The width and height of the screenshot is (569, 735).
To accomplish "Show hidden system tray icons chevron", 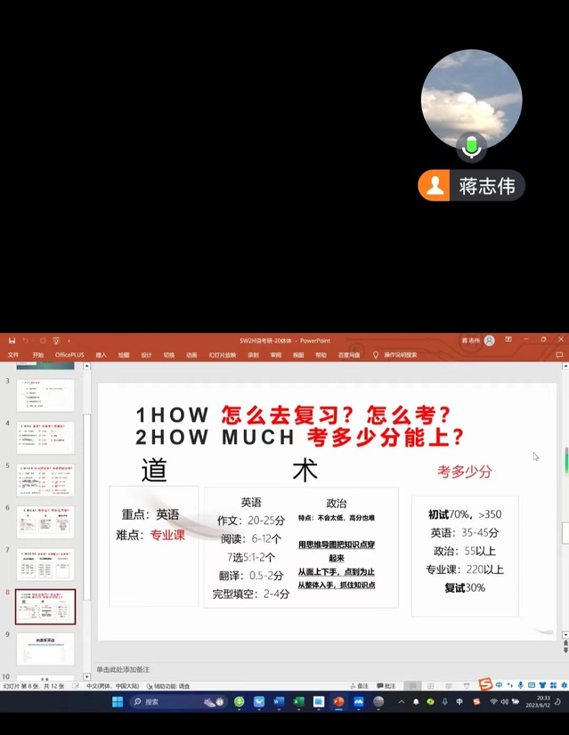I will click(x=401, y=702).
